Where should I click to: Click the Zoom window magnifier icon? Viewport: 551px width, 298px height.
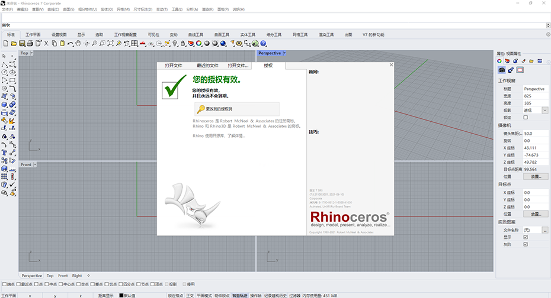click(102, 44)
